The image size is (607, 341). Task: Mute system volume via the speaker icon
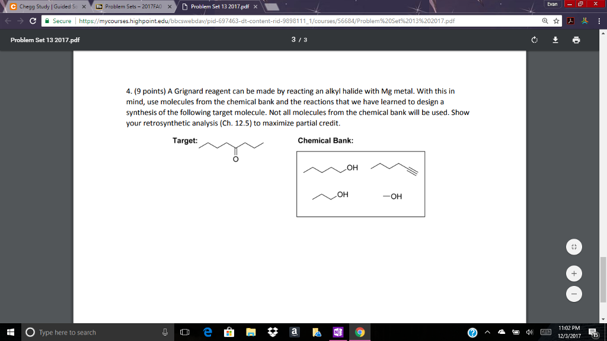coord(529,332)
